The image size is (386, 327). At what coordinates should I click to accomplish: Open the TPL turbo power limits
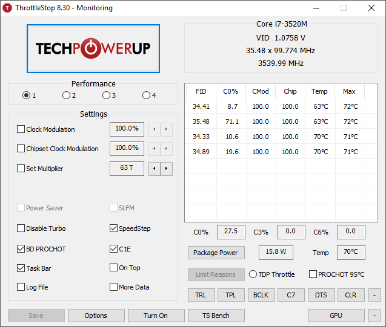tap(231, 295)
